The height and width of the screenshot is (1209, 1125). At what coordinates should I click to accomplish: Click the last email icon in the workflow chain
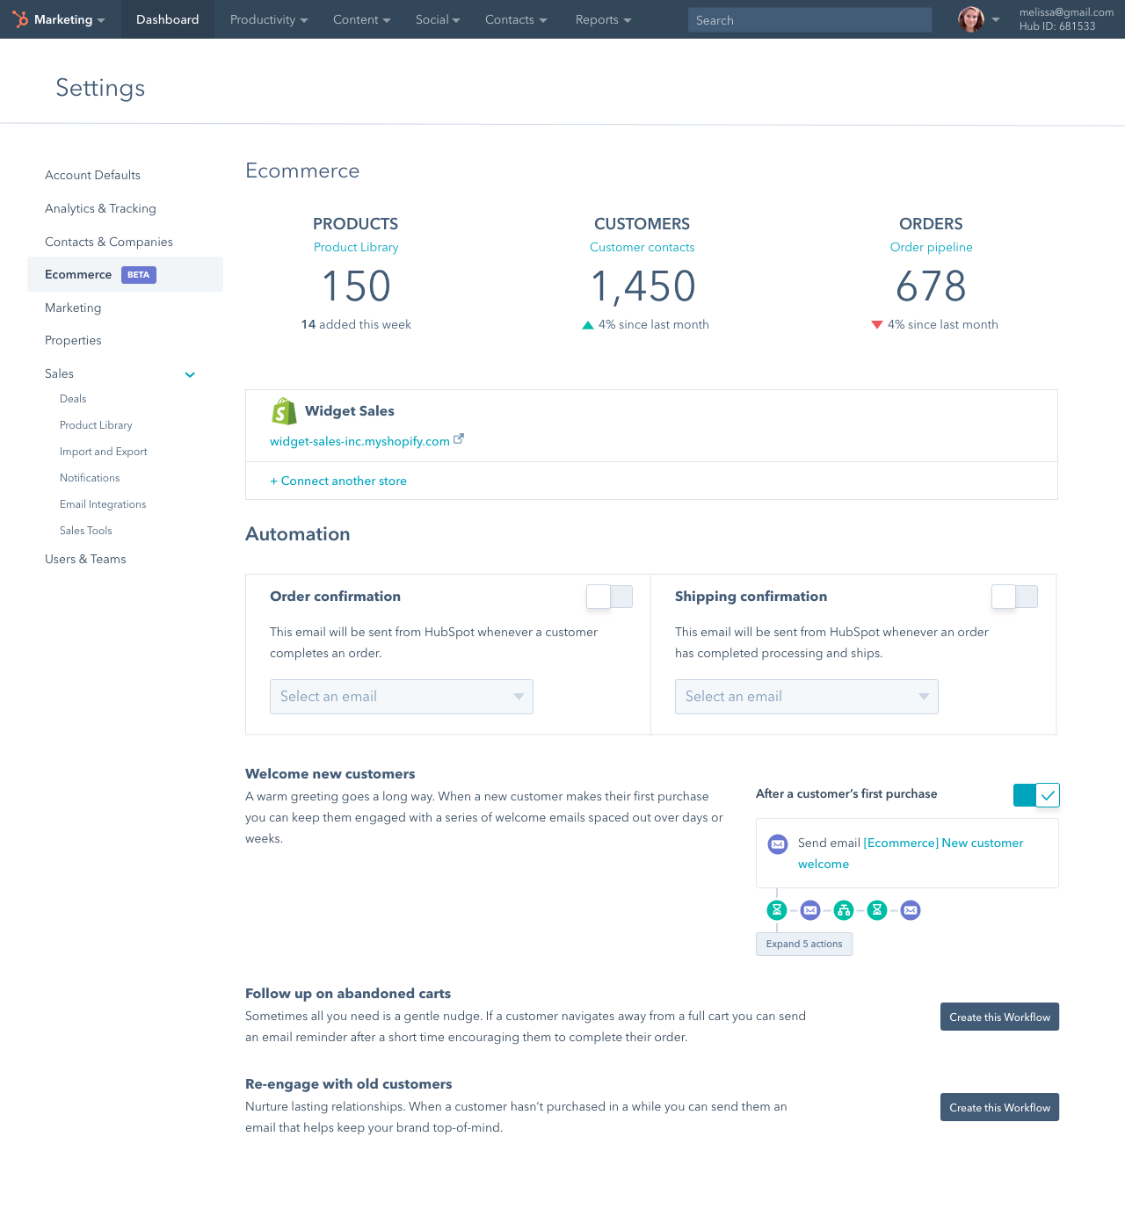click(x=911, y=910)
